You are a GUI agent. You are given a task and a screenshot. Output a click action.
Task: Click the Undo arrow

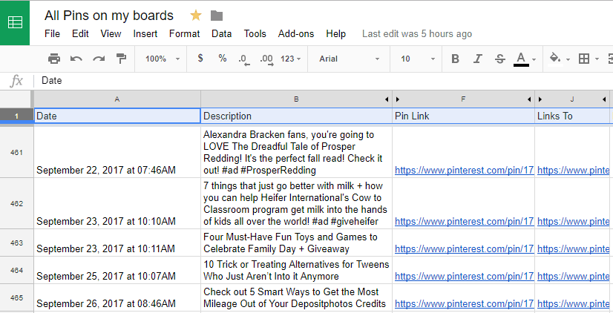point(76,59)
